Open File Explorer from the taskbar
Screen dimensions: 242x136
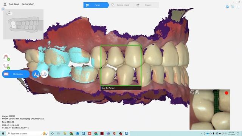[x=65, y=133]
